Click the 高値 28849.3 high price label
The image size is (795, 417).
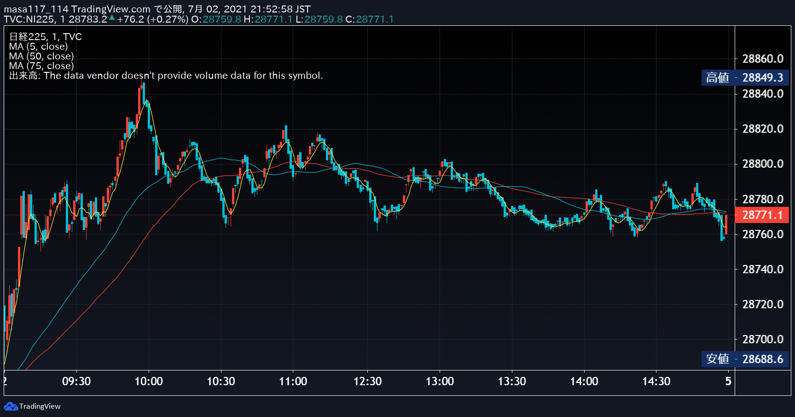(x=745, y=77)
